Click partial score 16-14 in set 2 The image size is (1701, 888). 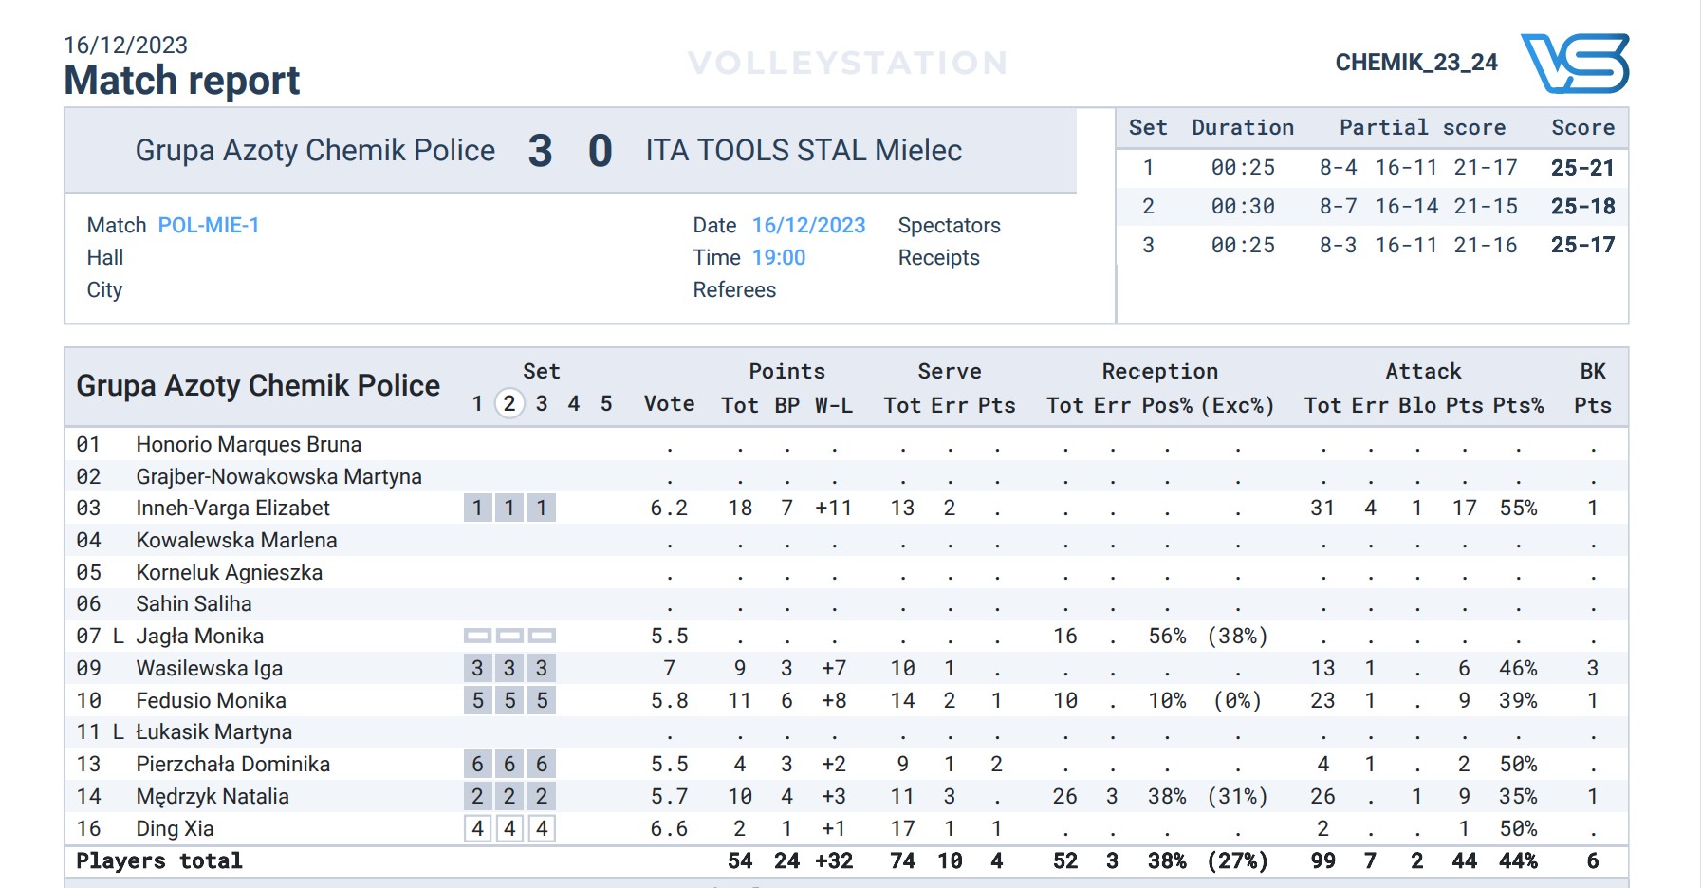point(1407,207)
